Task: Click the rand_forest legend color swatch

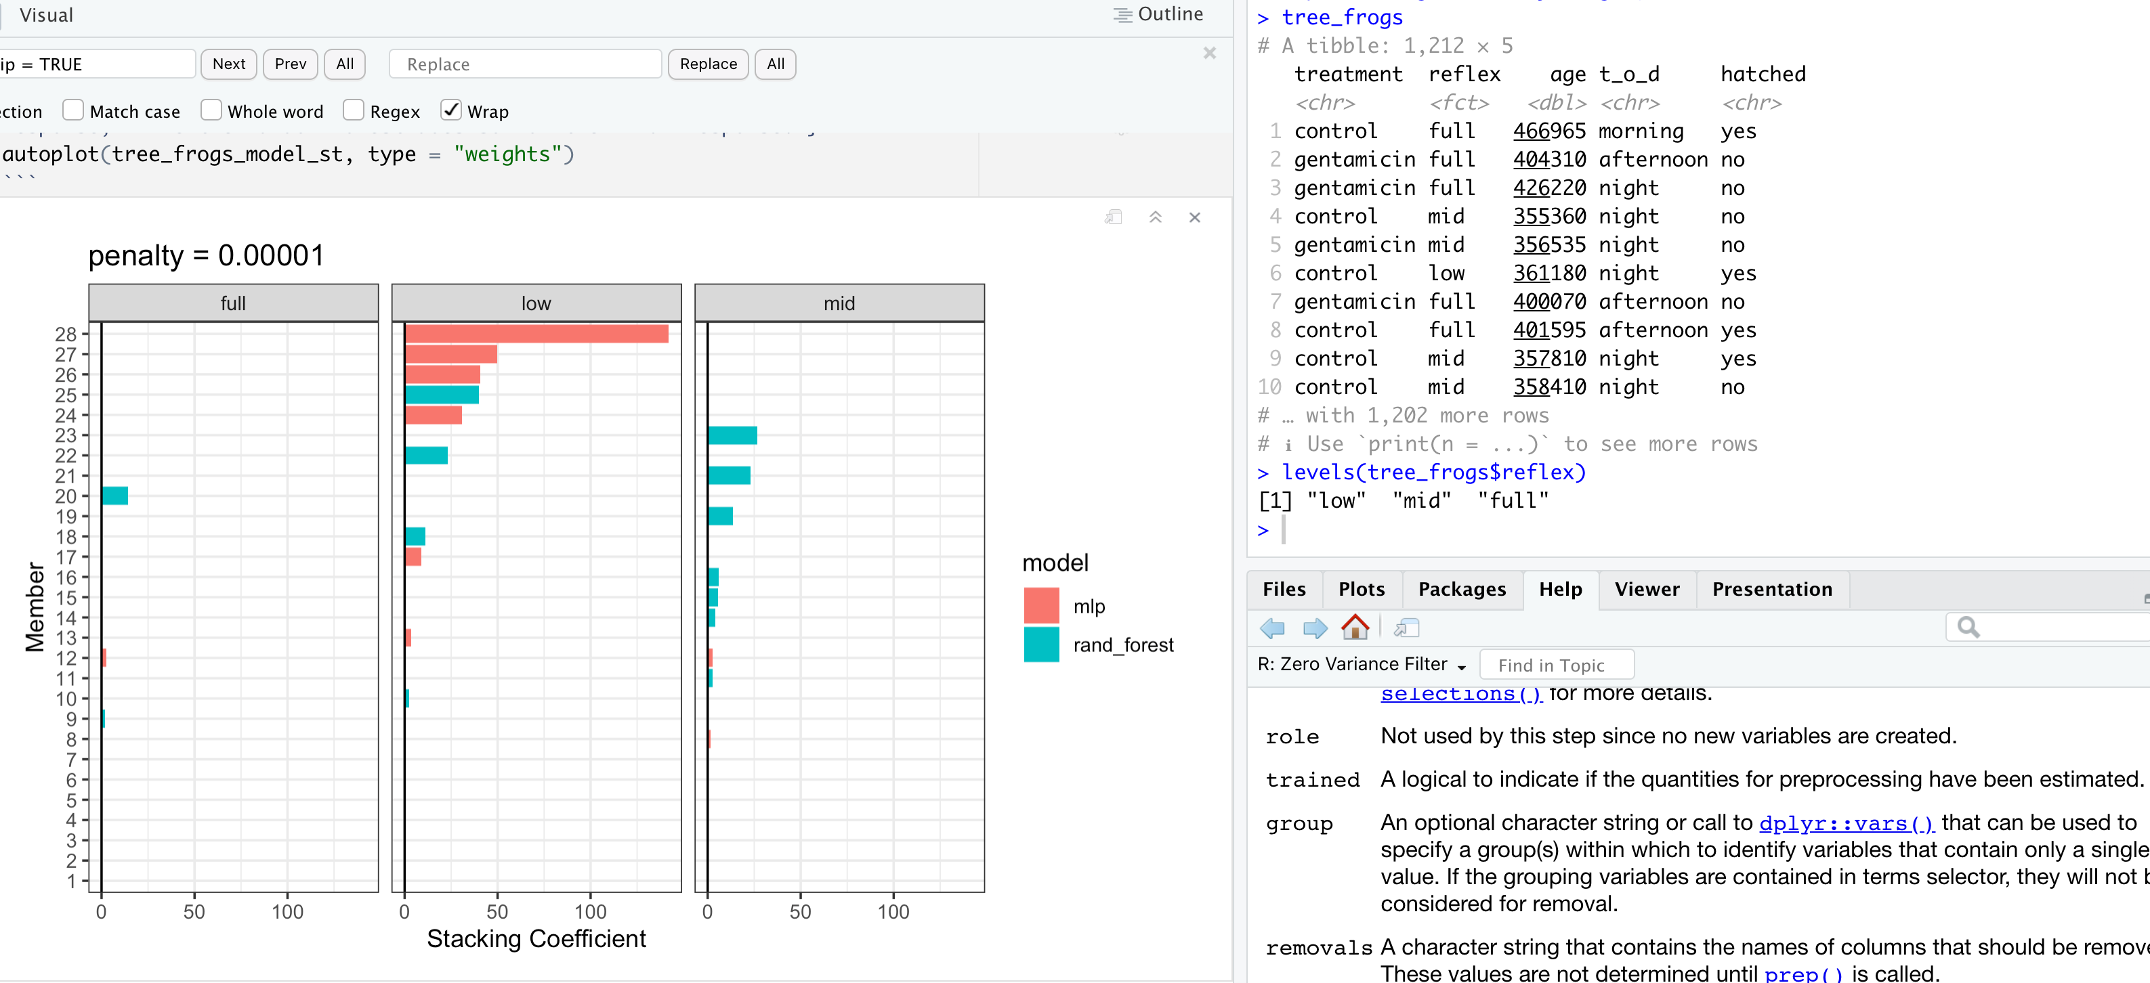Action: pos(1040,645)
